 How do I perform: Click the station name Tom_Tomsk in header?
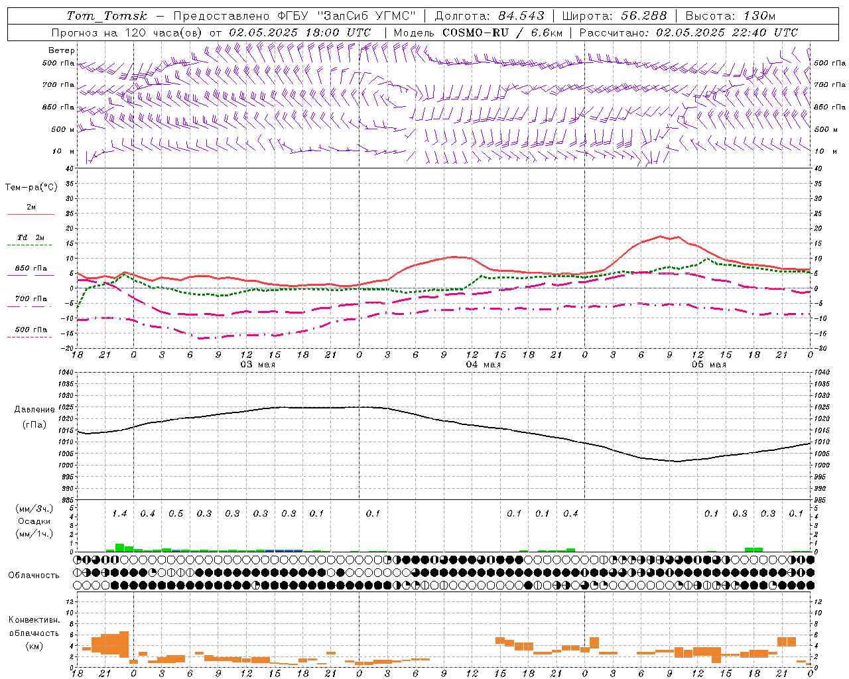(x=107, y=16)
